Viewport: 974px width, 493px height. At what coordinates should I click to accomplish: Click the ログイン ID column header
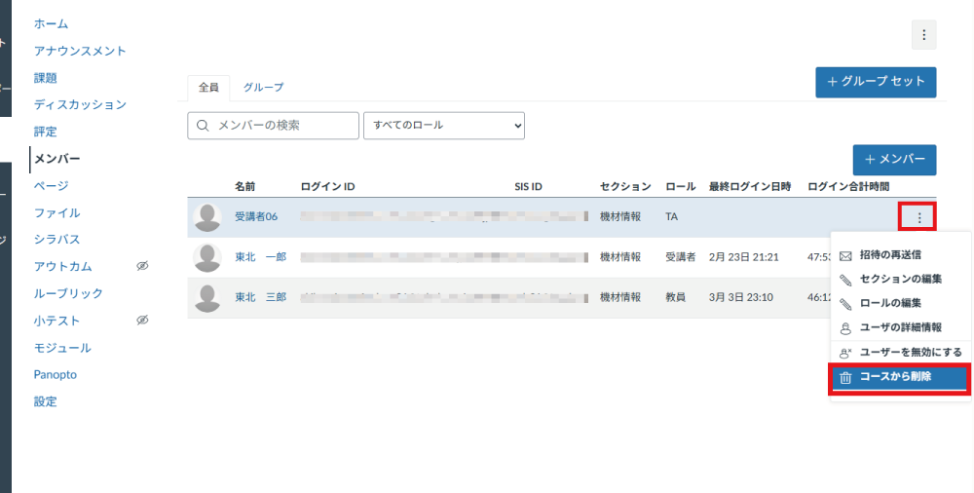pos(327,186)
